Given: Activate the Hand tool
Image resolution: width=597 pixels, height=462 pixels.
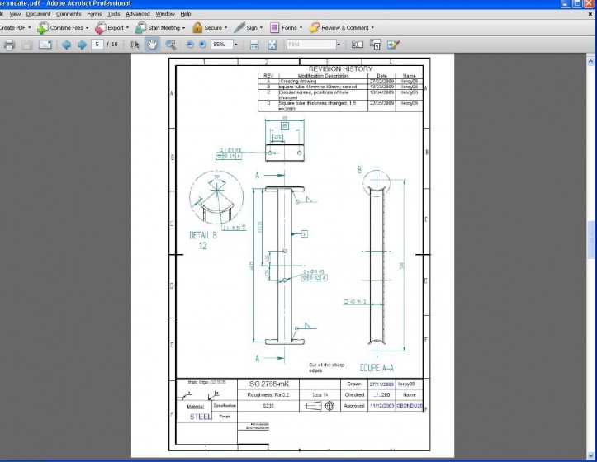Looking at the screenshot, I should click(153, 45).
